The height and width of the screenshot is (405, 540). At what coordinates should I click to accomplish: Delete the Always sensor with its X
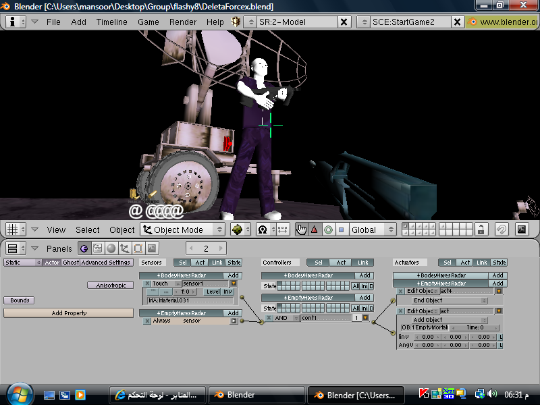(x=147, y=321)
